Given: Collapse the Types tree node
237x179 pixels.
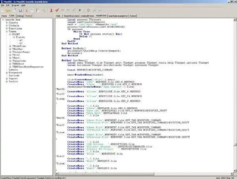Looking at the screenshot, I should 7,31.
